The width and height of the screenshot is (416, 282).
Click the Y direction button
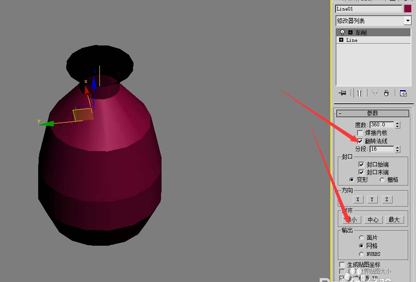pyautogui.click(x=372, y=199)
